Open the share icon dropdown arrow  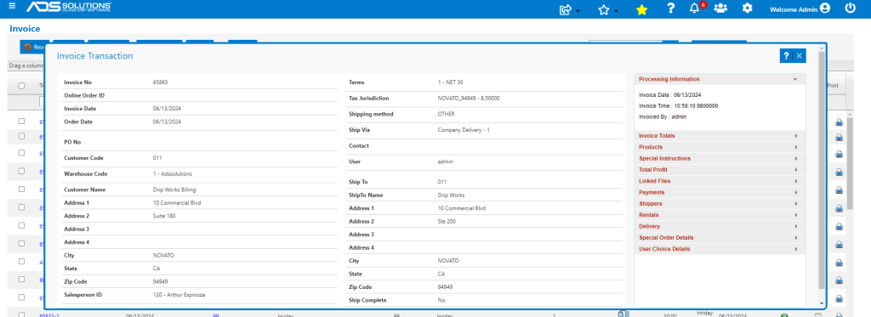point(578,11)
